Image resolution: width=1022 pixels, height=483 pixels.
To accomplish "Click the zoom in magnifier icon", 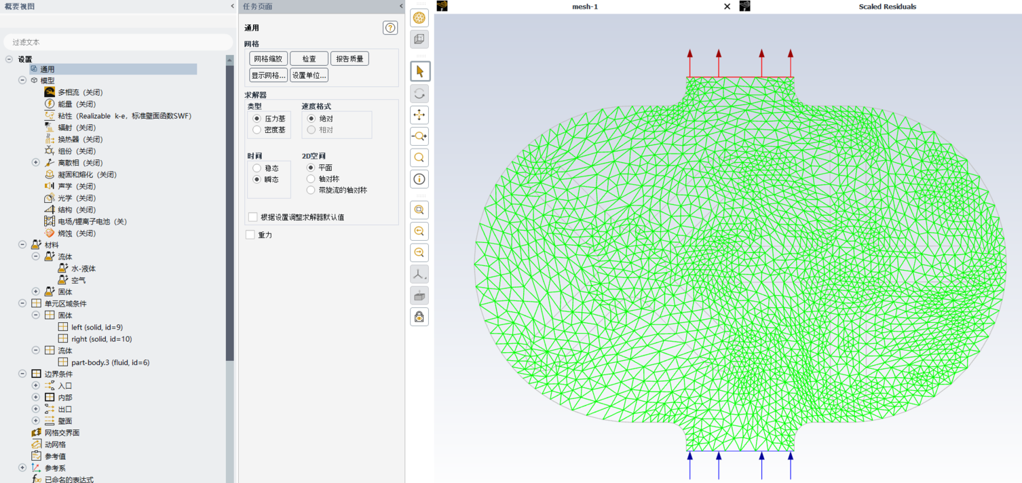I will [x=419, y=231].
